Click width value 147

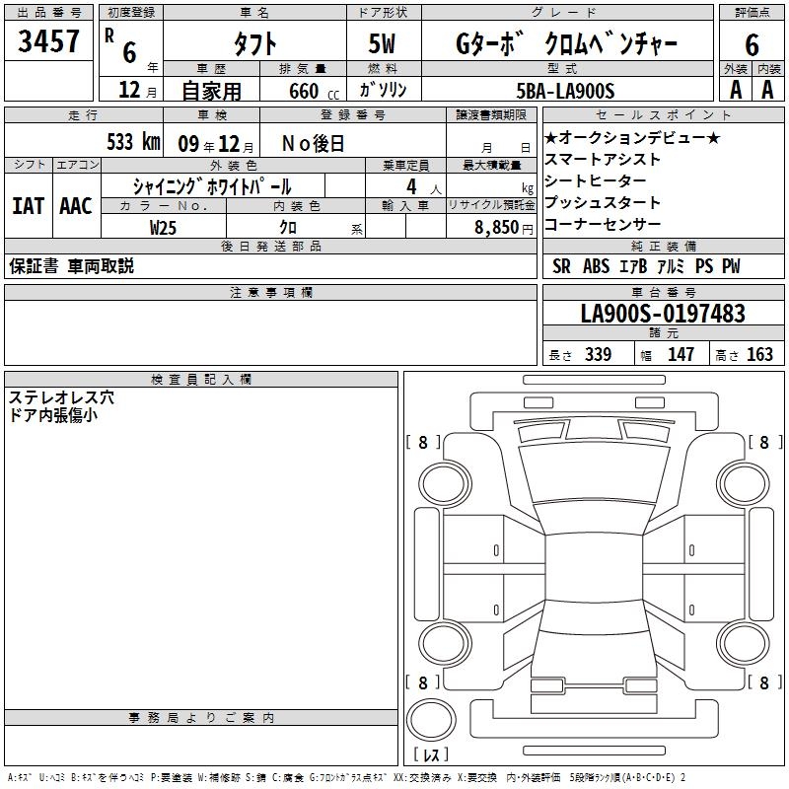coord(681,354)
